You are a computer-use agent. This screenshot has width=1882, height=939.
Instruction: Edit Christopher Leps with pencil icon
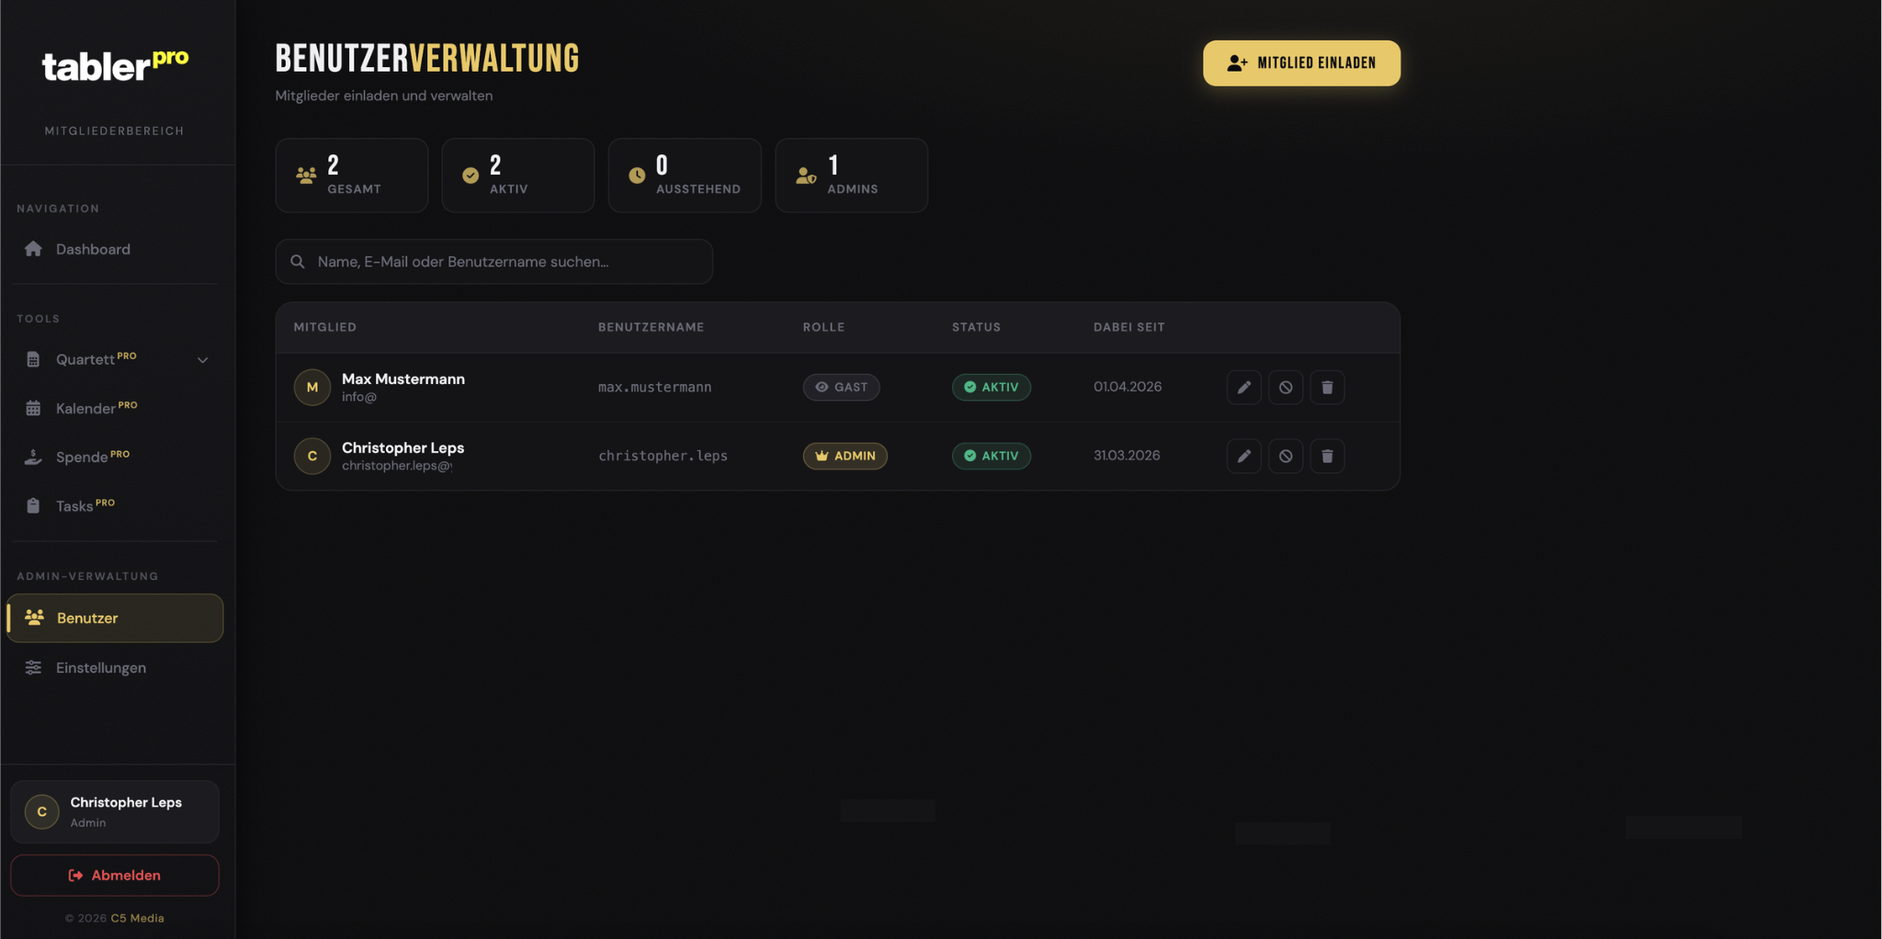pyautogui.click(x=1243, y=456)
